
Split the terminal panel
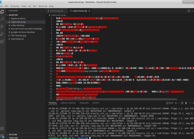(x=182, y=103)
